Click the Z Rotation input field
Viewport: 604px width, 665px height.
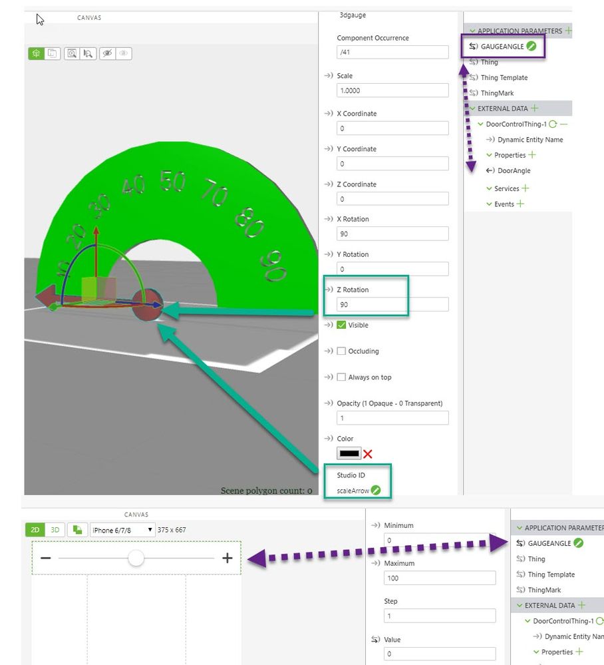[392, 304]
